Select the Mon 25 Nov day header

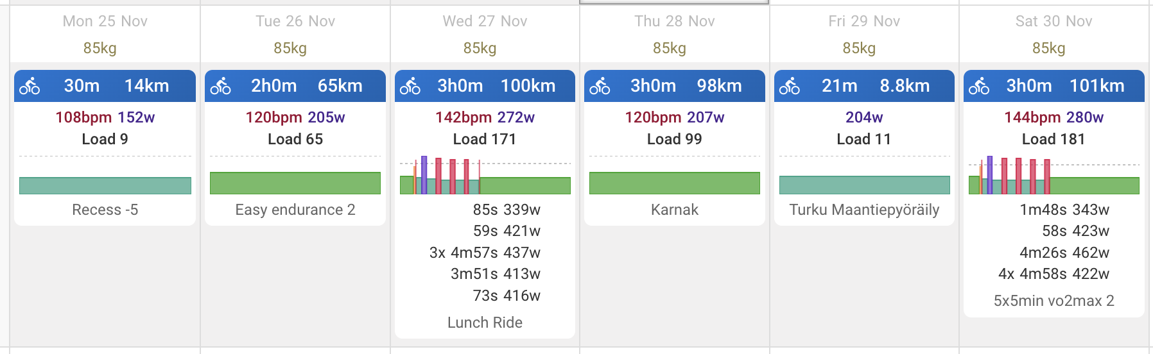pos(105,21)
